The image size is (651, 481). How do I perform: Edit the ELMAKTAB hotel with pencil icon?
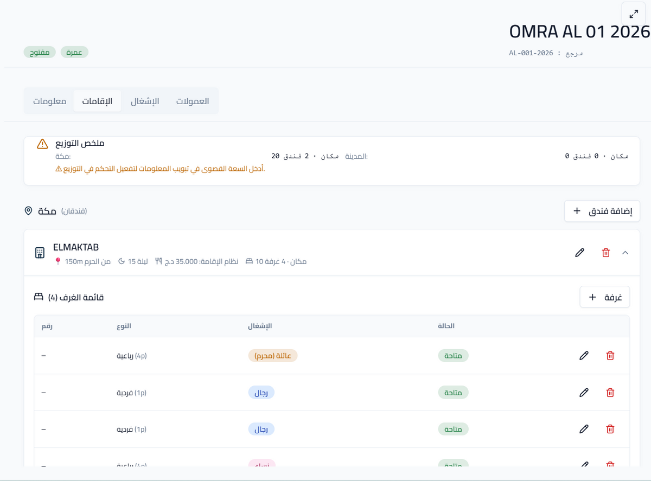(x=579, y=253)
